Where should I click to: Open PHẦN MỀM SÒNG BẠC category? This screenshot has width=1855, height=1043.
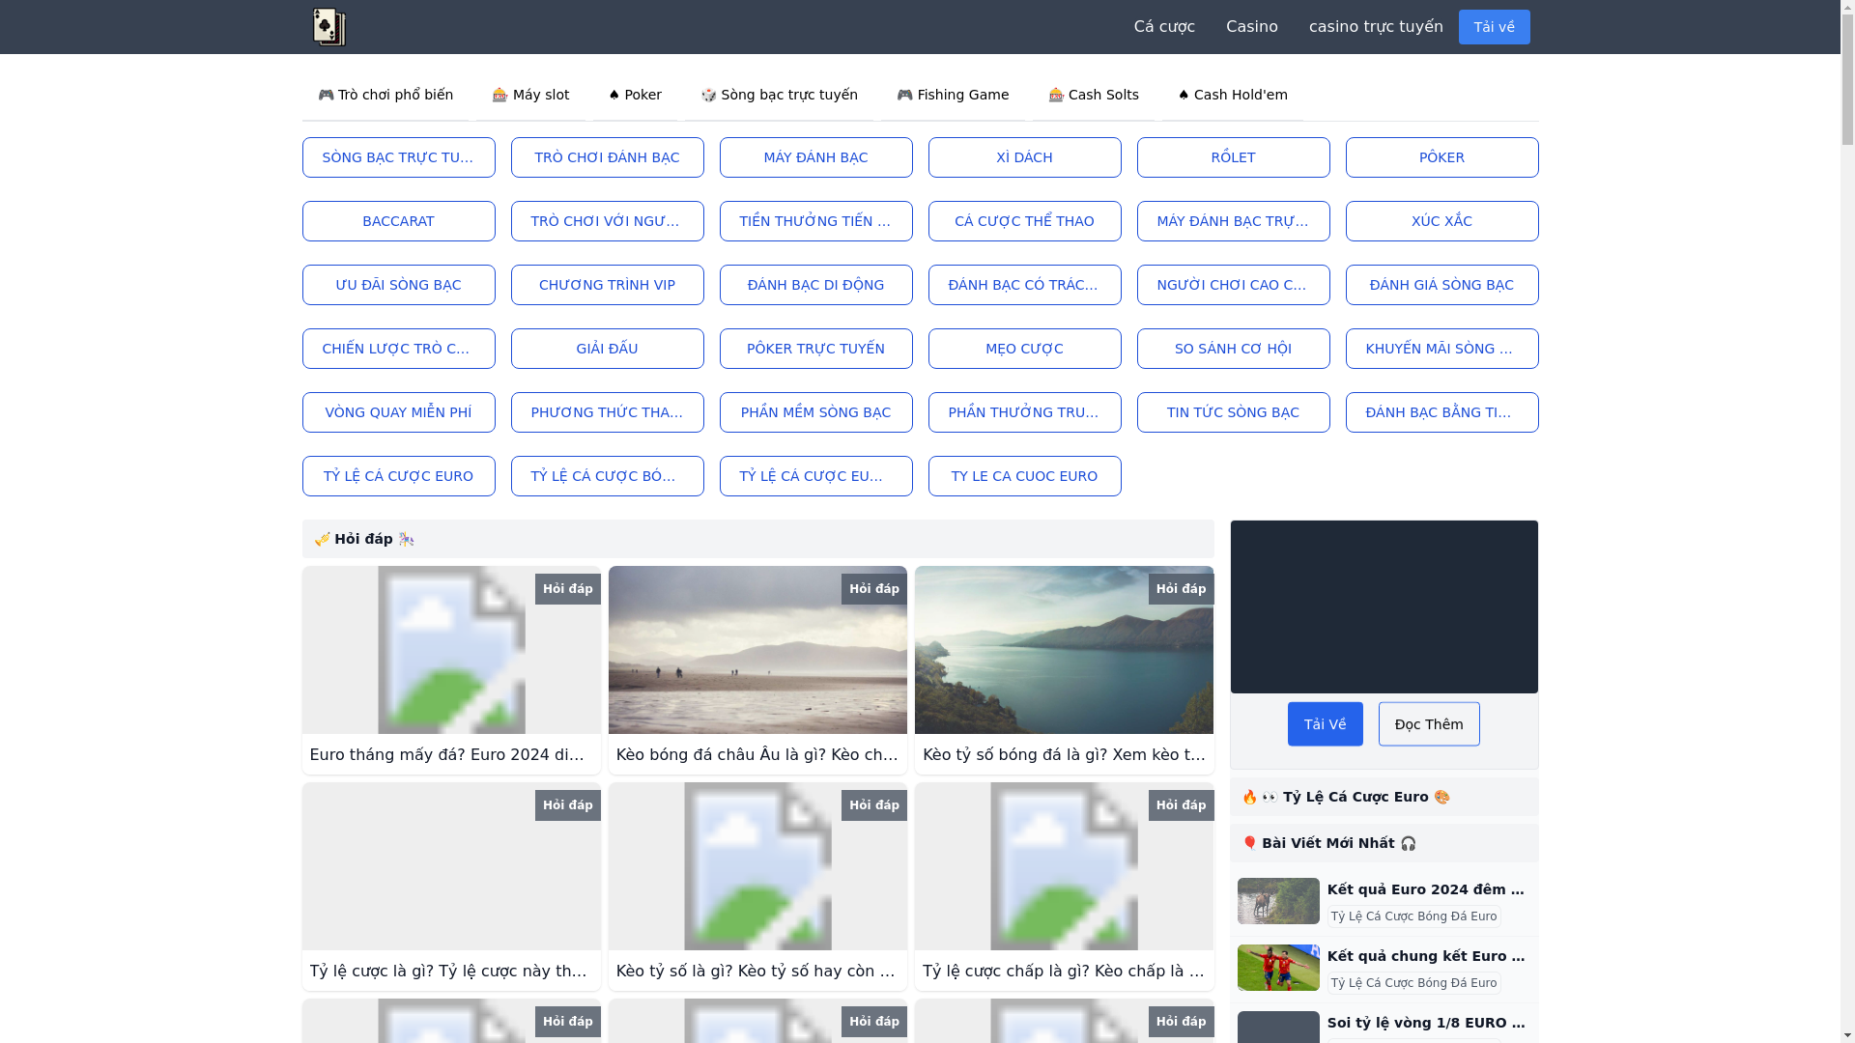[x=816, y=412]
